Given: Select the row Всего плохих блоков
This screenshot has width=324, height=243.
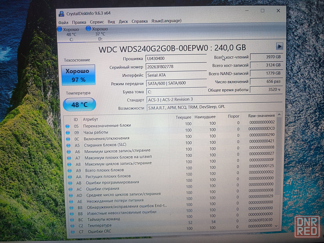Looking at the screenshot, I should click(172, 169).
